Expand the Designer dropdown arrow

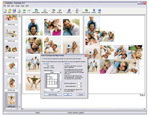[x=64, y=11]
